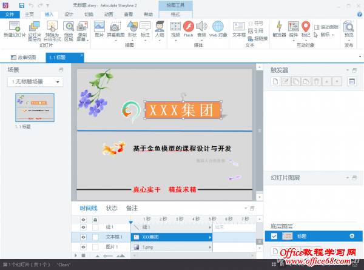Toggle lock box for 图片 1 row
Screen dimensions: 364x270
[x=95, y=247]
